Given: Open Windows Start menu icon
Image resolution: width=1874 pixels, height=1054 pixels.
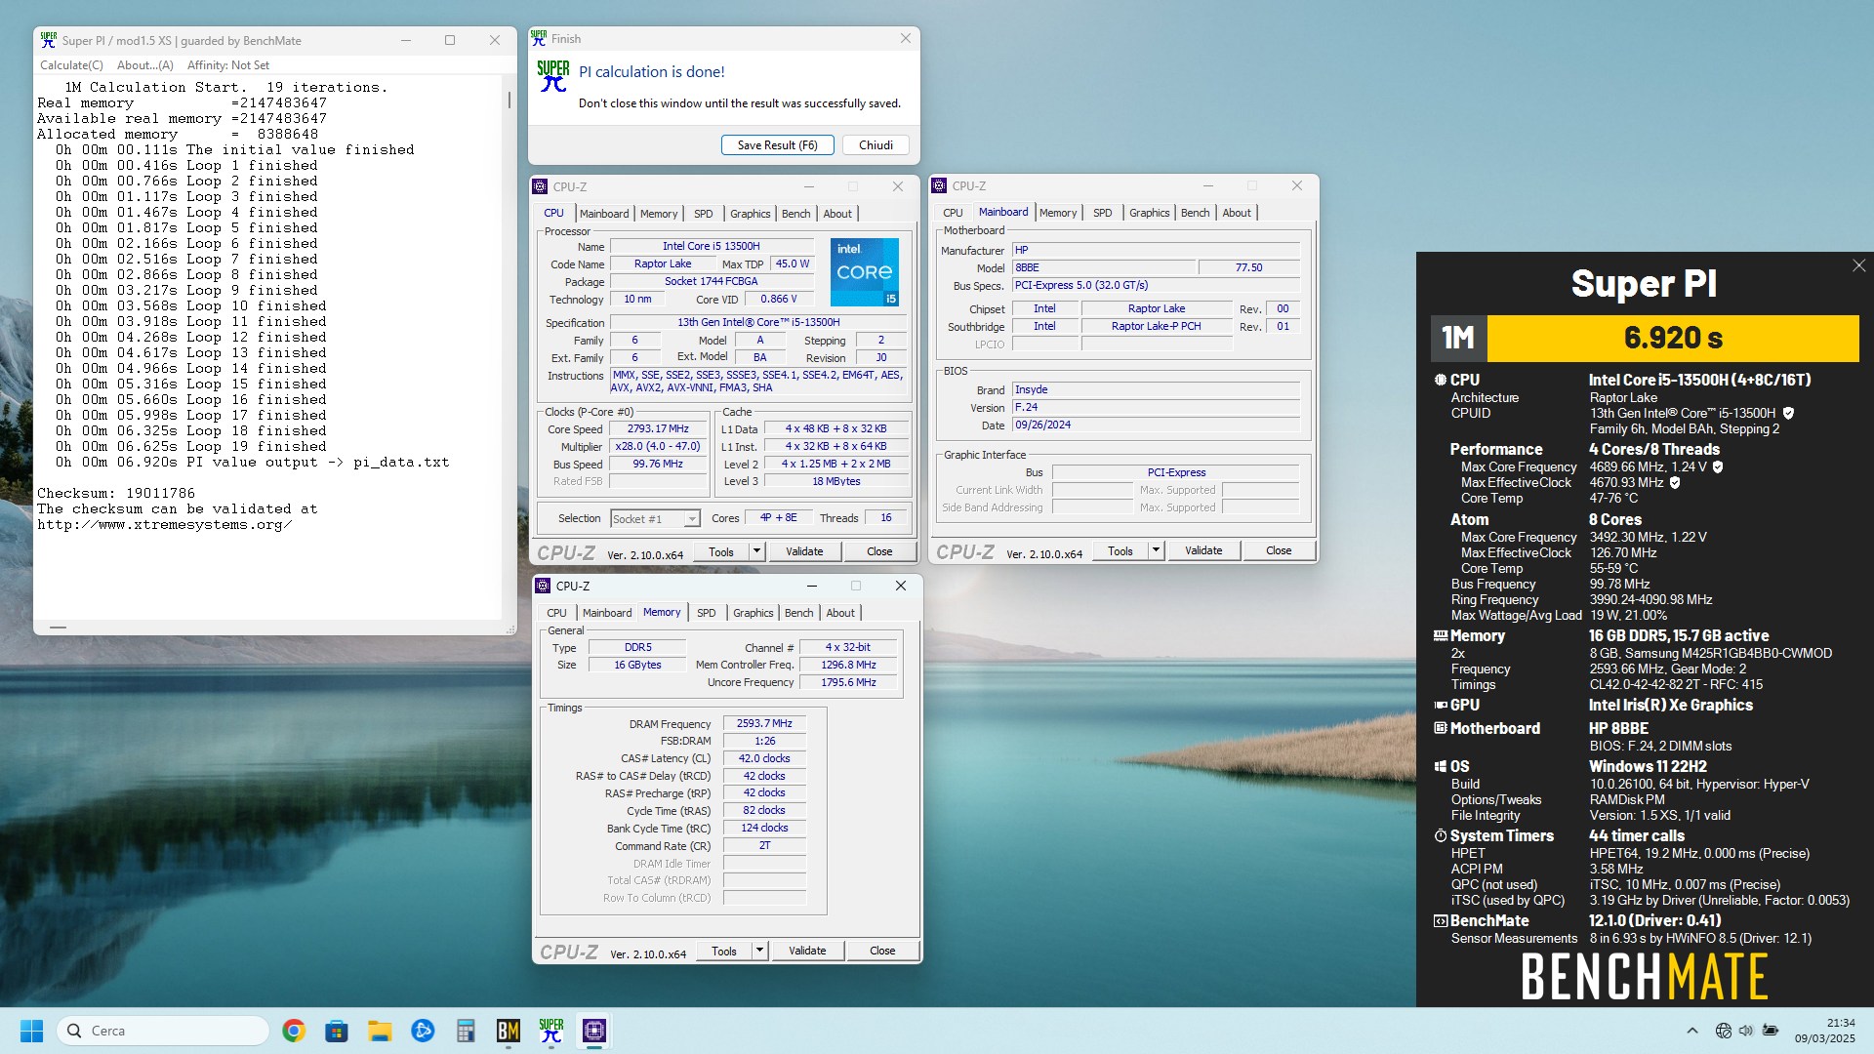Looking at the screenshot, I should [x=31, y=1031].
